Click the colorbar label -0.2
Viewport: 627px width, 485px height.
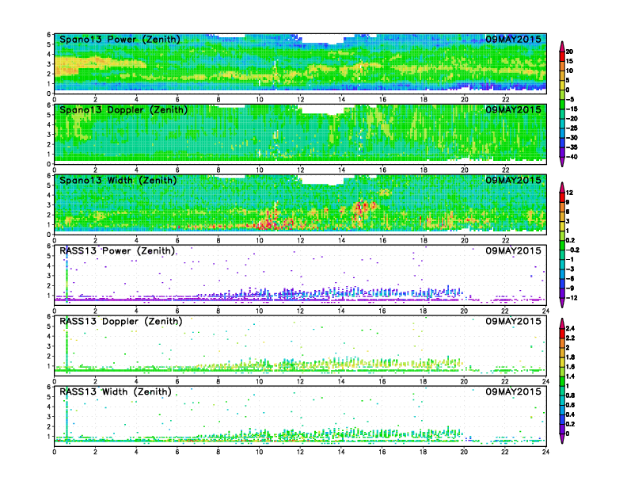click(x=572, y=250)
